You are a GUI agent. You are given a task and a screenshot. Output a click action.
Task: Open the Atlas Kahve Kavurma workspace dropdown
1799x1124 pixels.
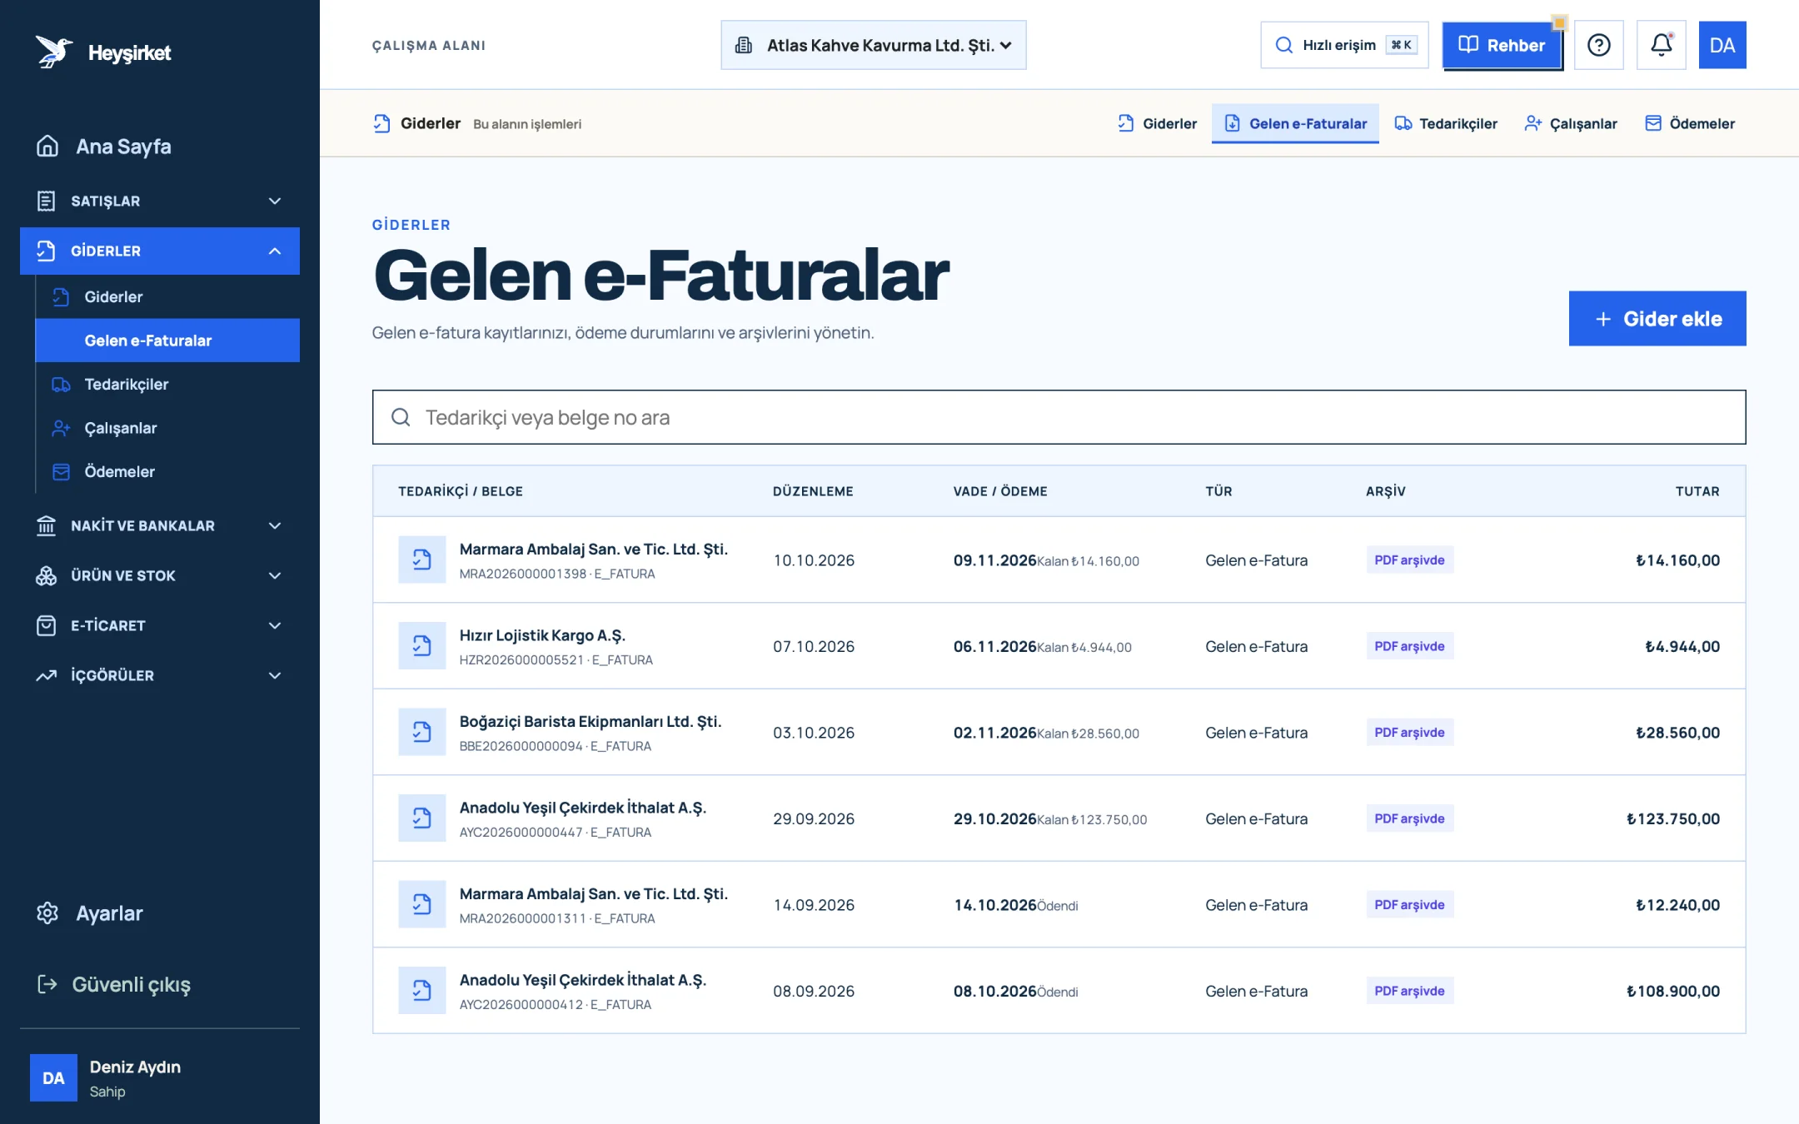873,45
